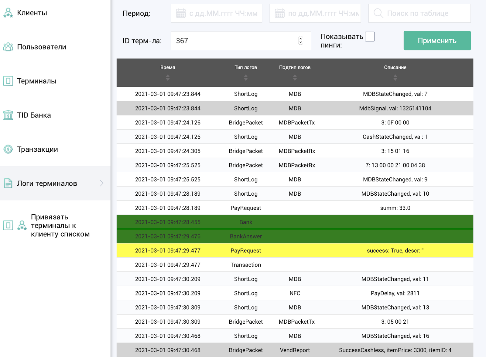
Task: Click the '3: 15 01 16' description
Action: [395, 151]
